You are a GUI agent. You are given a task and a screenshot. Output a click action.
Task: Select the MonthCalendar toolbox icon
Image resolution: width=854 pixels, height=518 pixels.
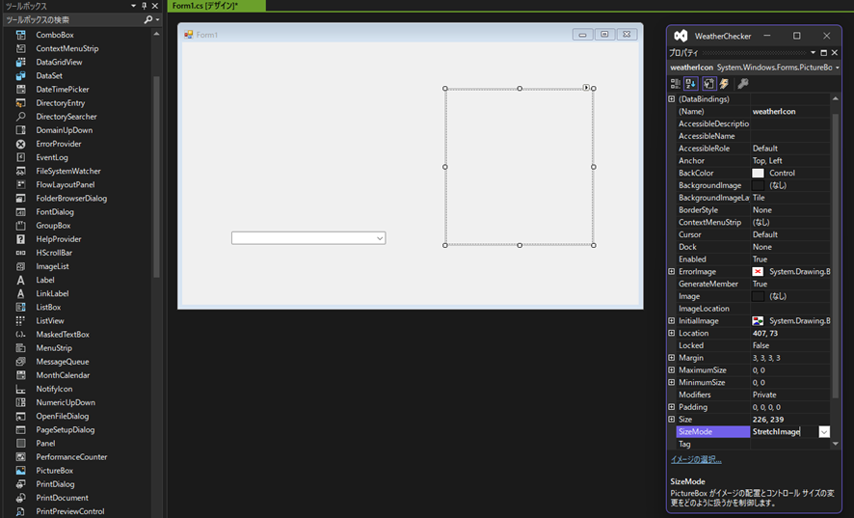[20, 375]
